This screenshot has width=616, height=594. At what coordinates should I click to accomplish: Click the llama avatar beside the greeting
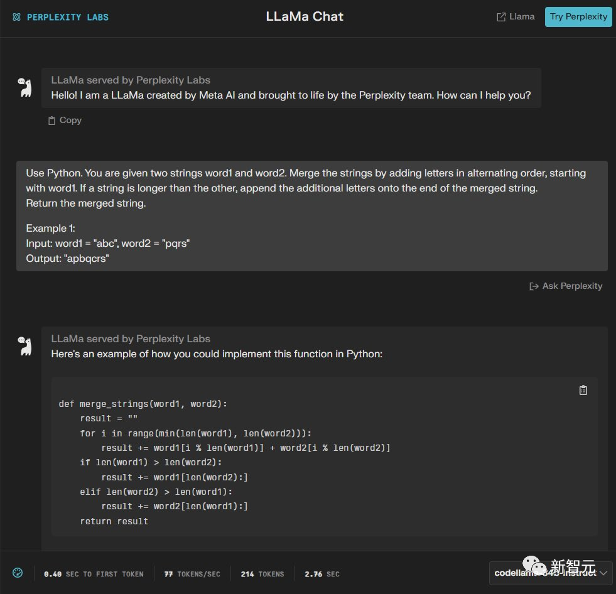point(24,87)
